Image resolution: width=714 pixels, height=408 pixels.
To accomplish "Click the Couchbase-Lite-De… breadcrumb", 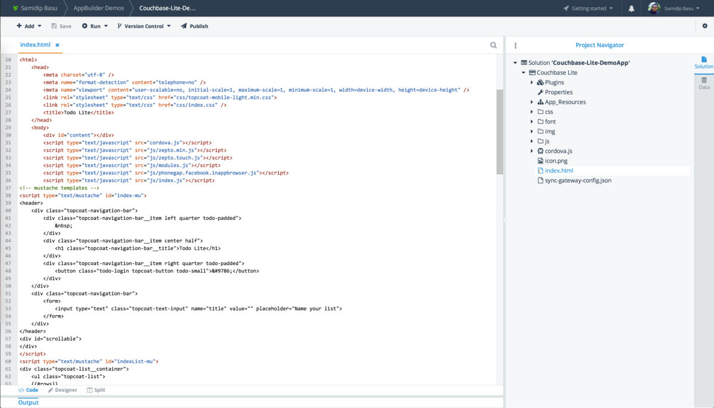I will tap(167, 8).
